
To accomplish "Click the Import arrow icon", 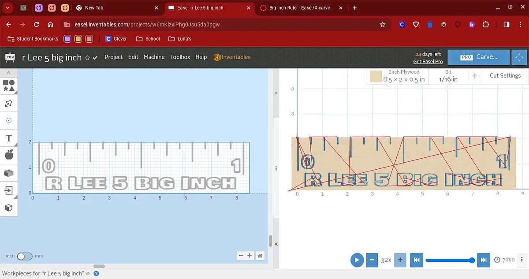I will coord(8,190).
